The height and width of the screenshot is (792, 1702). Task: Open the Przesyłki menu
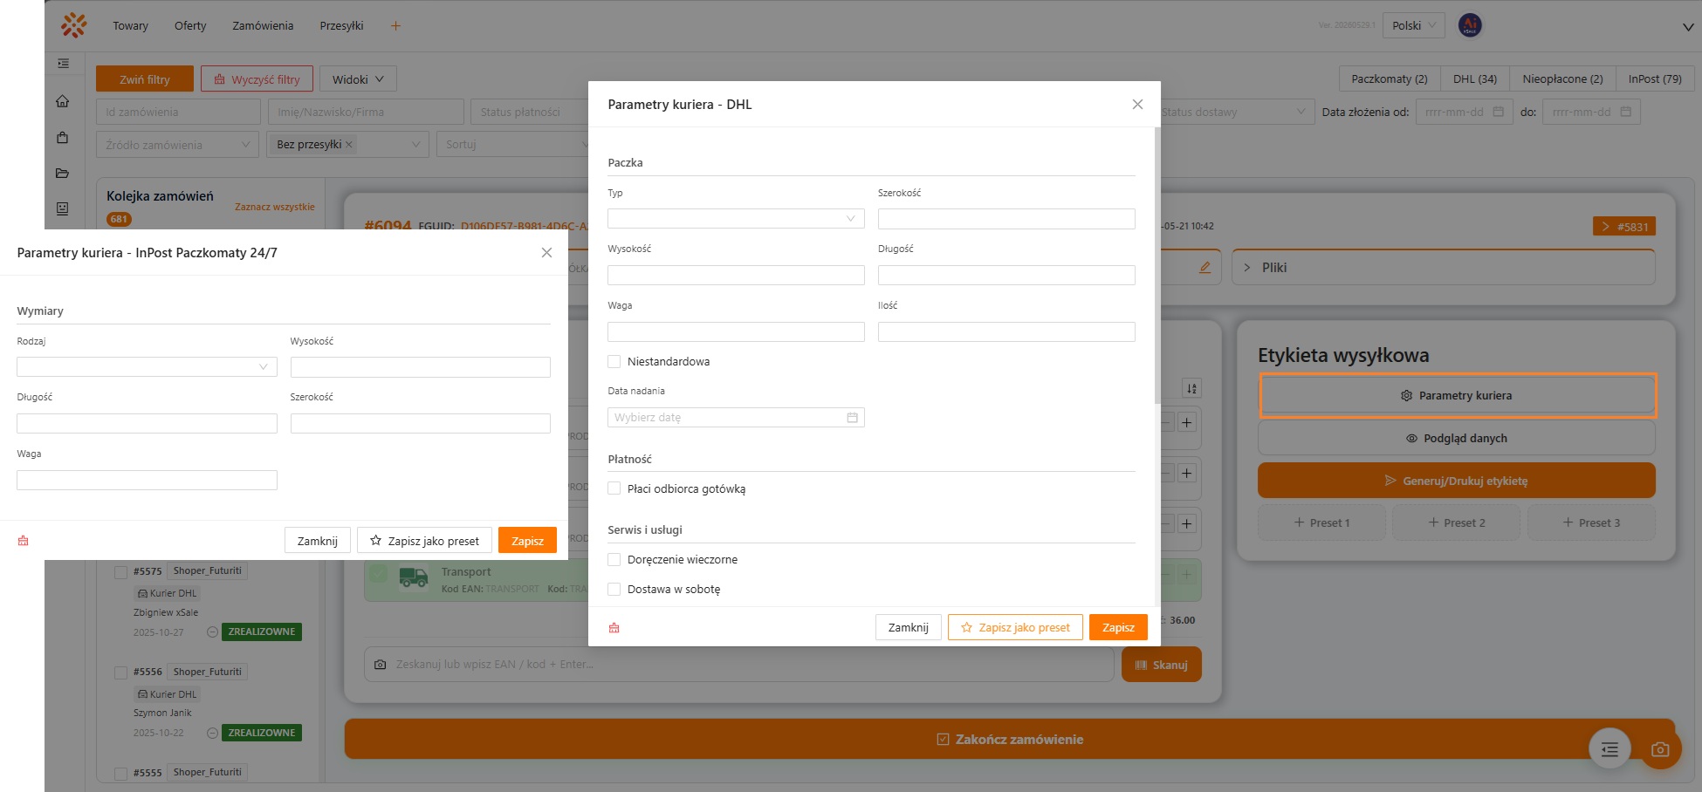pyautogui.click(x=341, y=26)
